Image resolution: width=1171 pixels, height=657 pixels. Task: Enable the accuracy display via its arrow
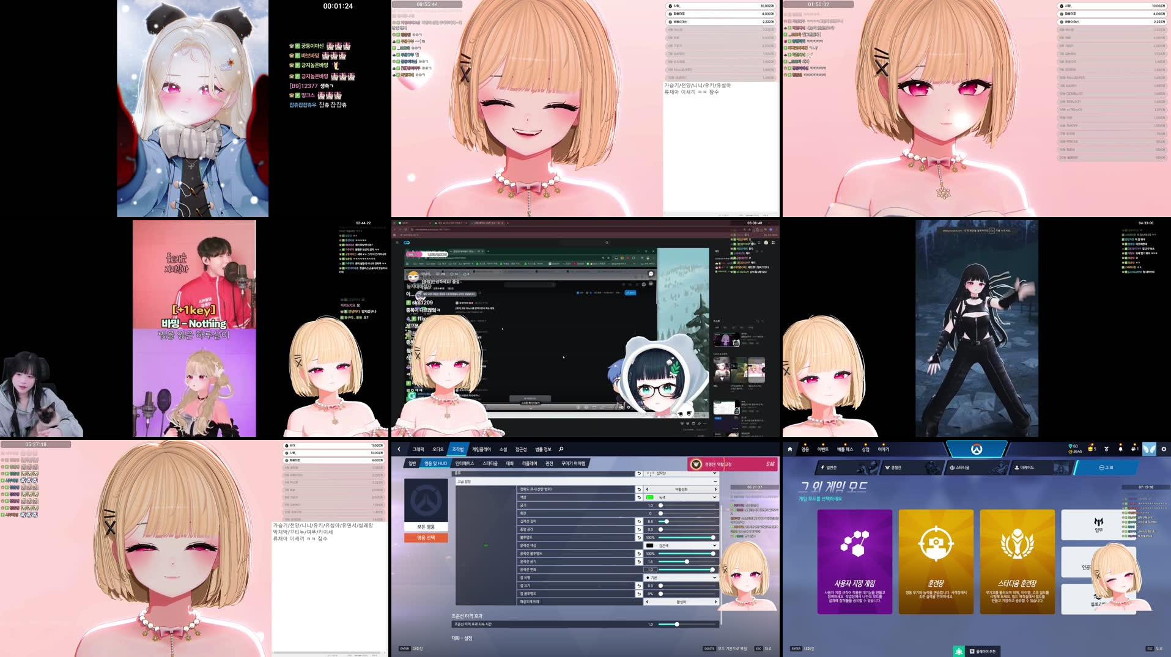click(716, 489)
